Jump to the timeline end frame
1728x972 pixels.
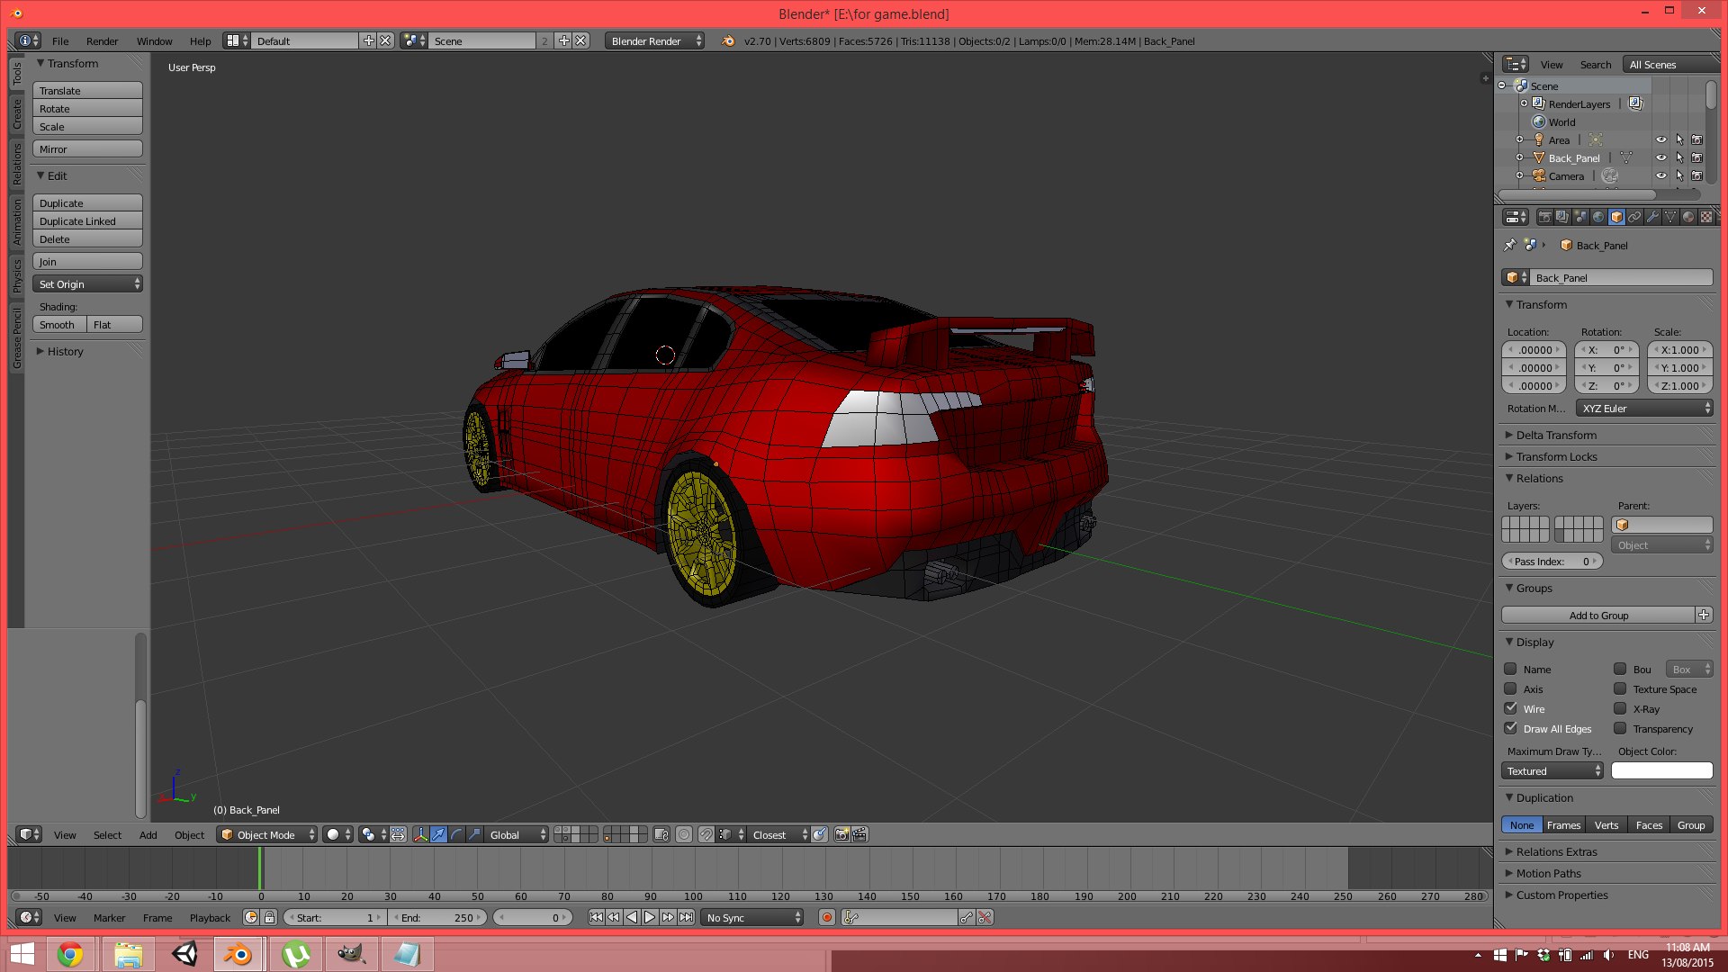click(x=686, y=918)
